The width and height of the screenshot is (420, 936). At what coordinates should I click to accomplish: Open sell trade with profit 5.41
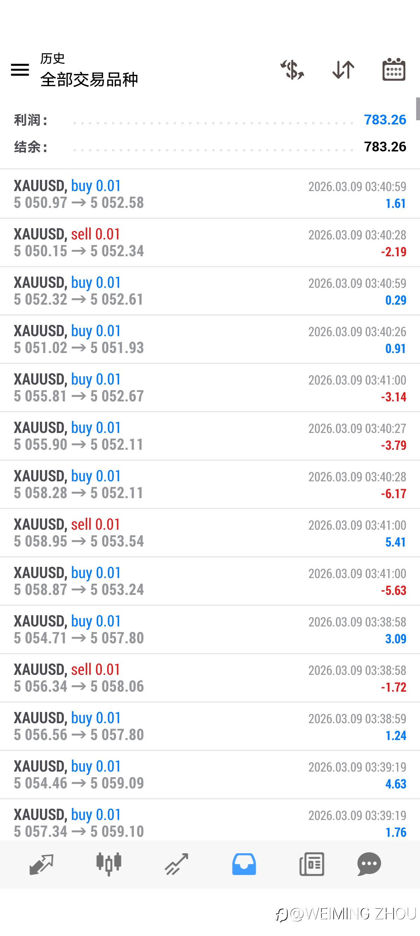210,533
